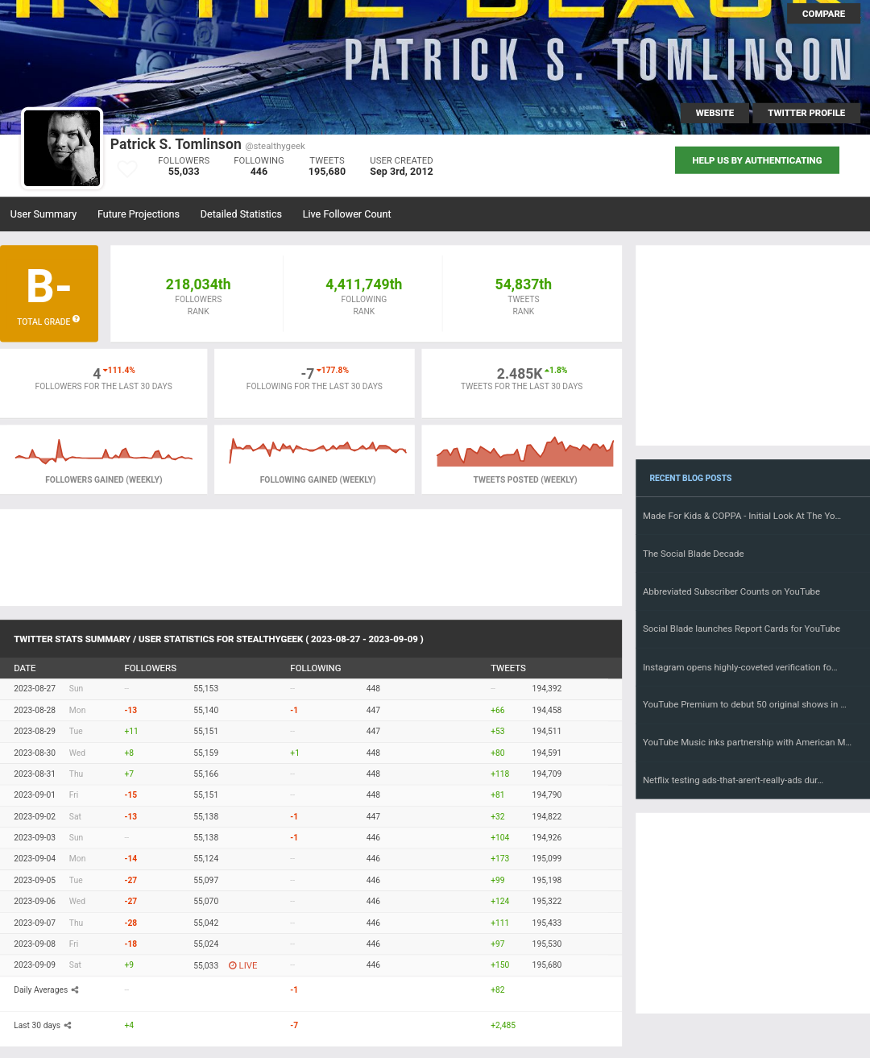Click the +150 tweets change value
Screen dimensions: 870x1058
(x=500, y=965)
